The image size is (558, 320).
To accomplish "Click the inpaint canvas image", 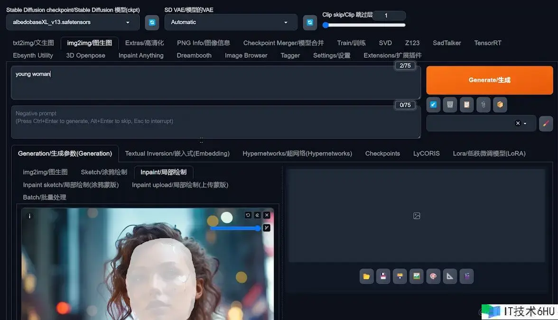I will tap(148, 264).
